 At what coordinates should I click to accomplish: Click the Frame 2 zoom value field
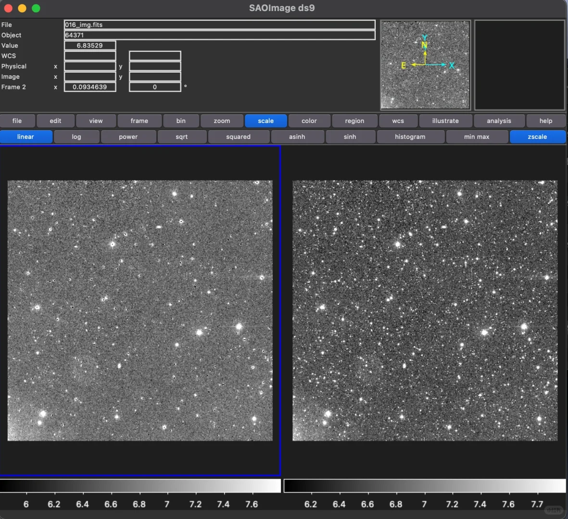click(90, 87)
